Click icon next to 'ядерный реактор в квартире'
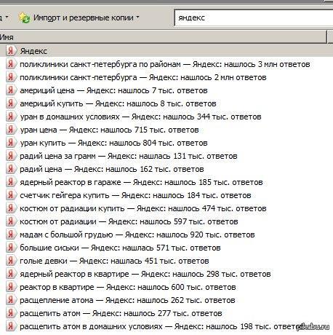This screenshot has height=335, width=333. pos(11,274)
